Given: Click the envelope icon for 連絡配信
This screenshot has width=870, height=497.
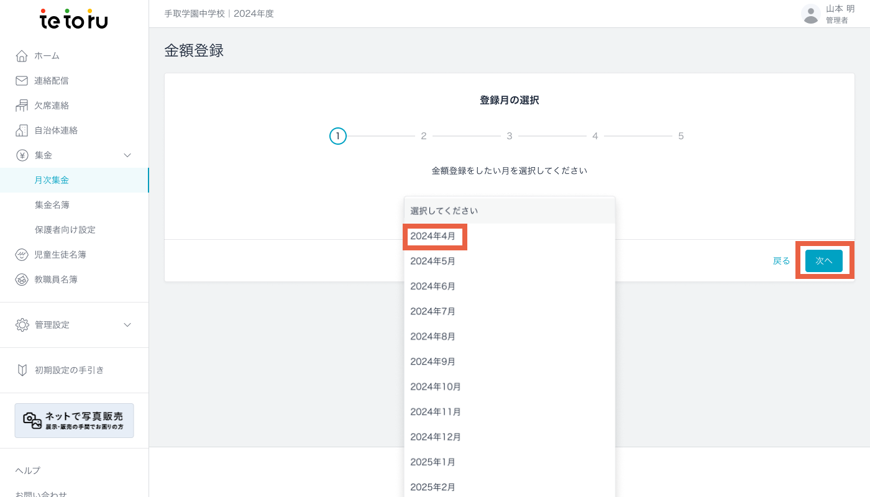Looking at the screenshot, I should [22, 81].
